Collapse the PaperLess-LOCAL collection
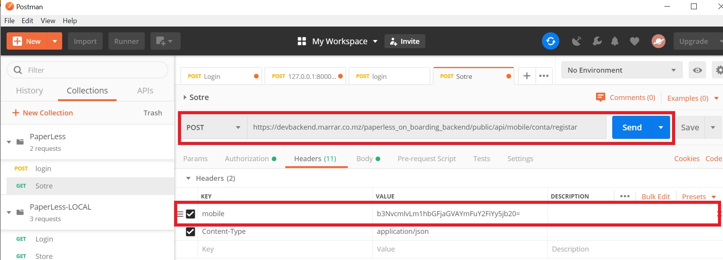Viewport: 723px width, 260px height. click(9, 212)
